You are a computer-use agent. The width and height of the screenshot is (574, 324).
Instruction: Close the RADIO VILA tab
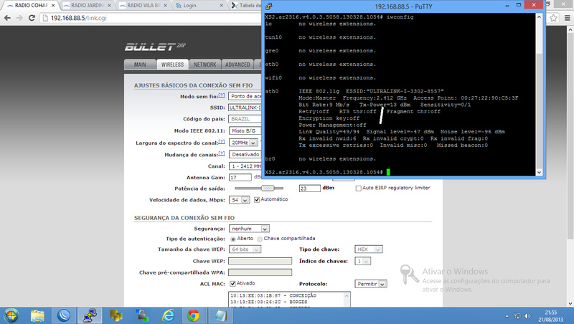166,6
